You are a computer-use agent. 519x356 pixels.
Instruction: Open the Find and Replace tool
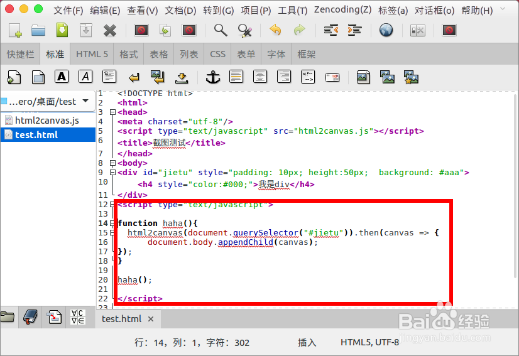245,30
